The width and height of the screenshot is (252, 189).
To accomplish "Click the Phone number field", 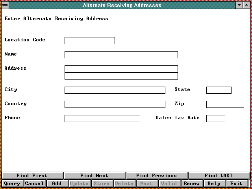I will click(102, 119).
